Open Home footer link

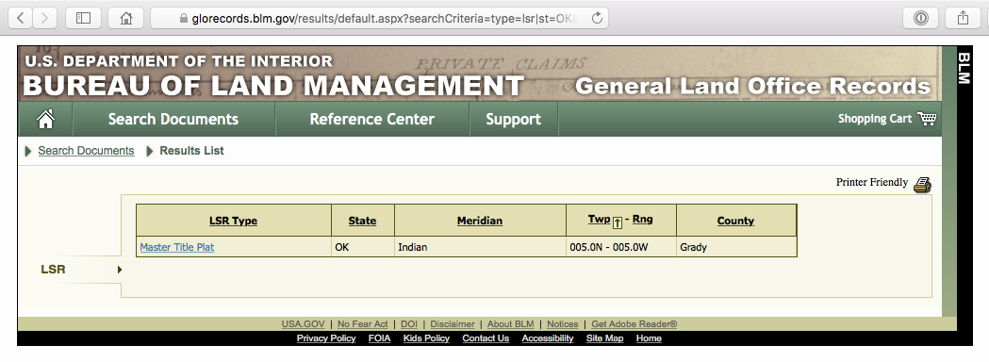point(649,338)
